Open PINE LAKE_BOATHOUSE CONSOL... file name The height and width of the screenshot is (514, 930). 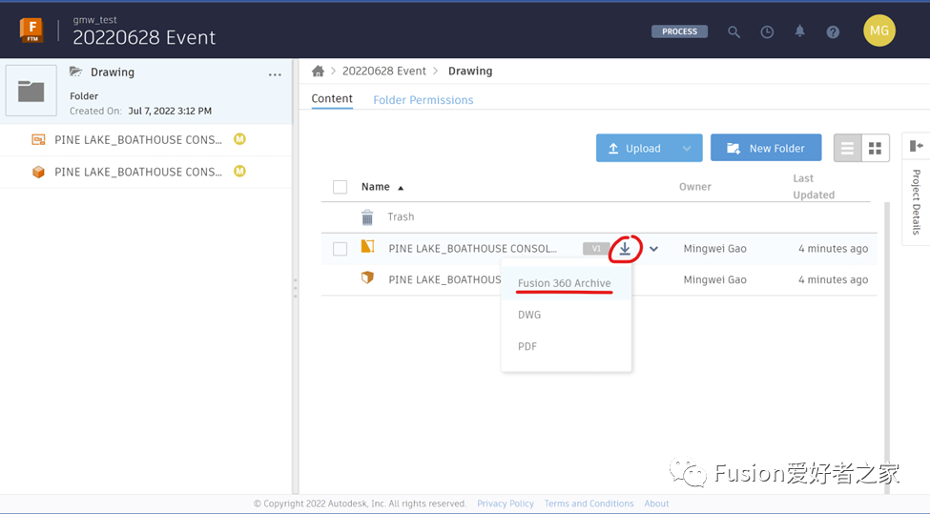(473, 249)
